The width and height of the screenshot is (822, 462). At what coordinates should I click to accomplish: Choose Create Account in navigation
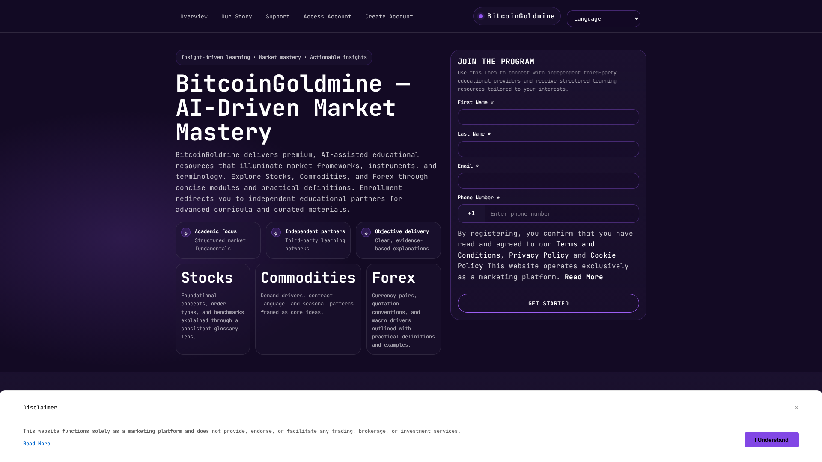(x=389, y=17)
